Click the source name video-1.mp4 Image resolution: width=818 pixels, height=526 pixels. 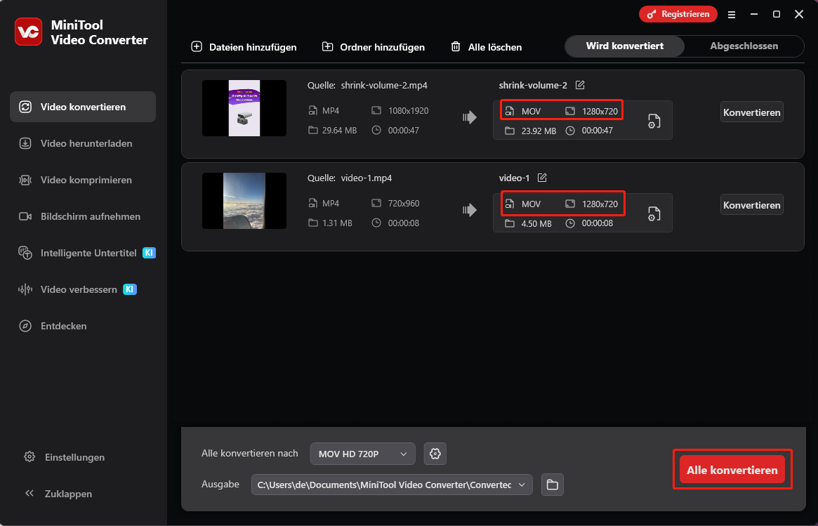[367, 178]
